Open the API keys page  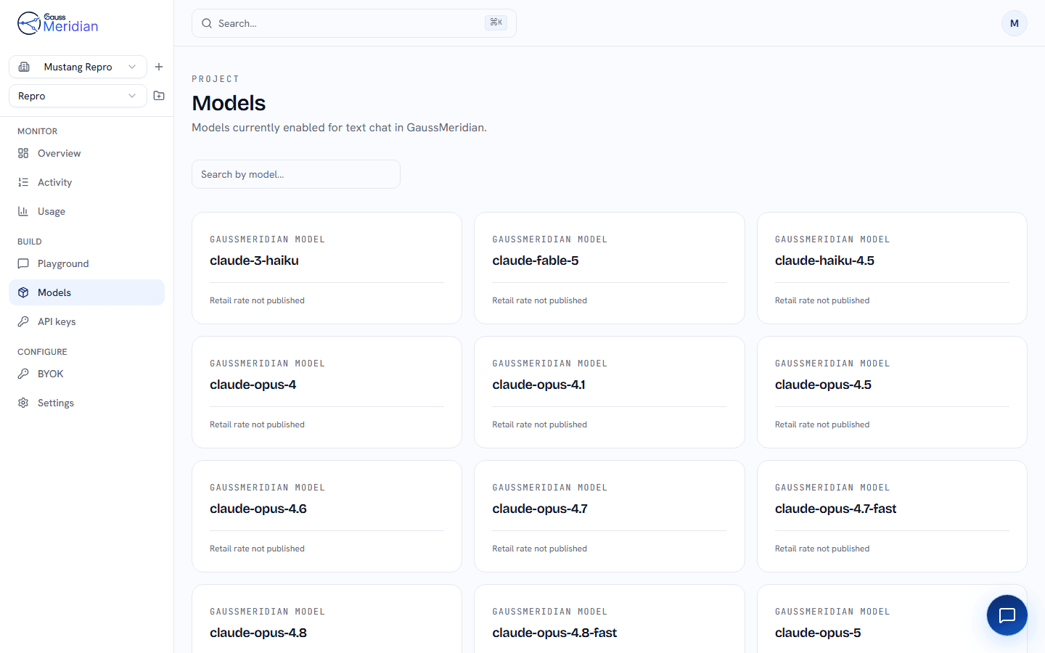[86, 321]
